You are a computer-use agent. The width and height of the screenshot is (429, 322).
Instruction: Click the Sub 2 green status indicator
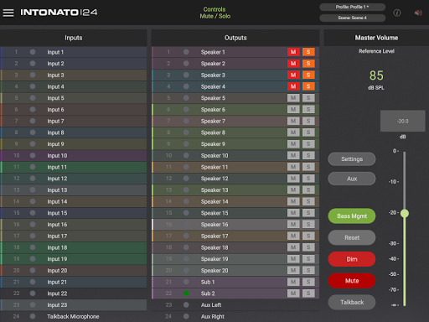[x=186, y=293]
